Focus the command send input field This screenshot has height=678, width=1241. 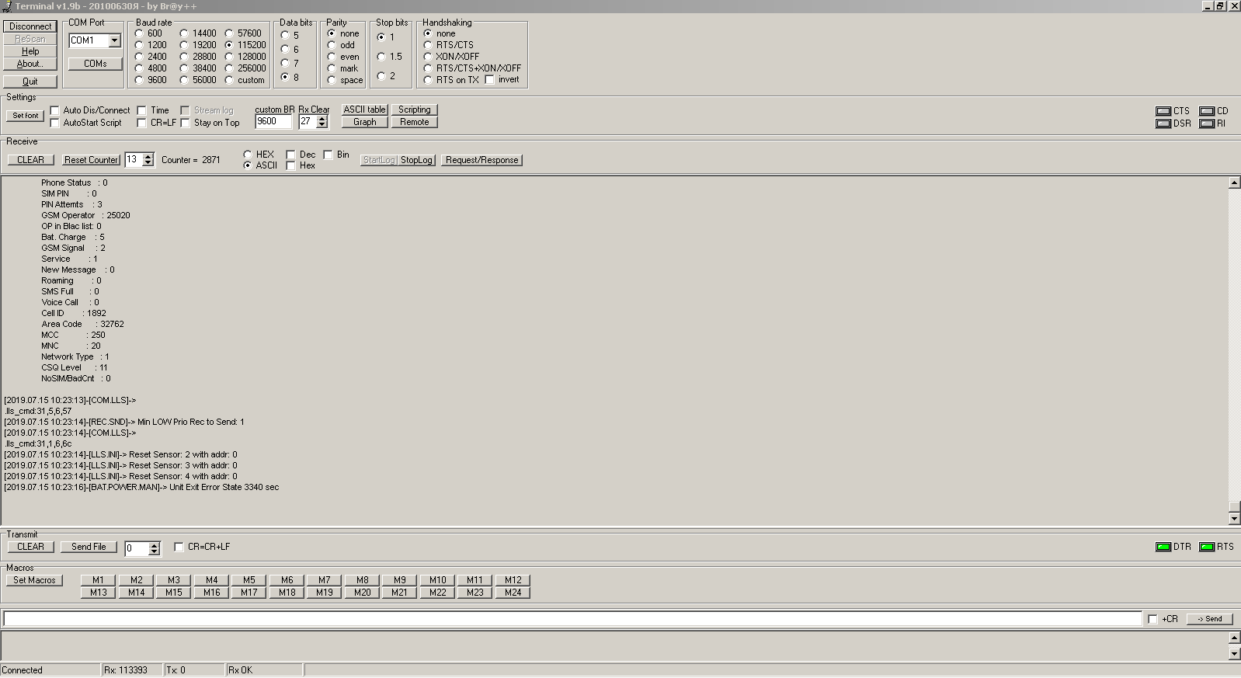pyautogui.click(x=572, y=618)
